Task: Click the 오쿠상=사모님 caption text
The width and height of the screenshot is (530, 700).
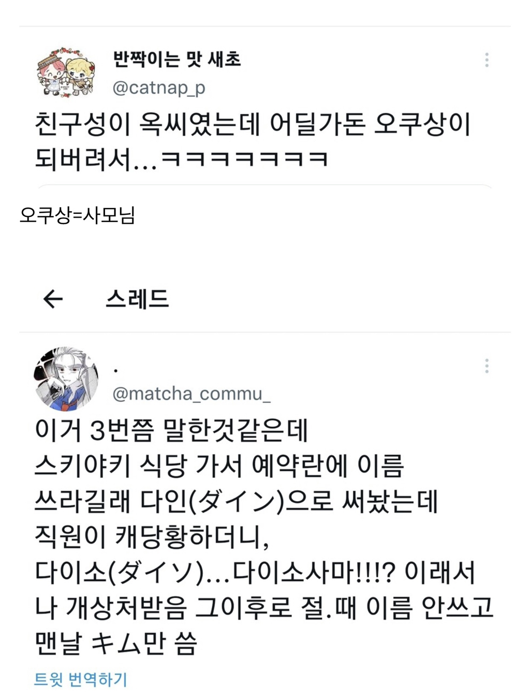Action: point(78,215)
